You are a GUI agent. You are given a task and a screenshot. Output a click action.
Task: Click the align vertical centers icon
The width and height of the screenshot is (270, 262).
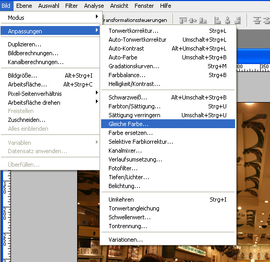tap(193, 20)
